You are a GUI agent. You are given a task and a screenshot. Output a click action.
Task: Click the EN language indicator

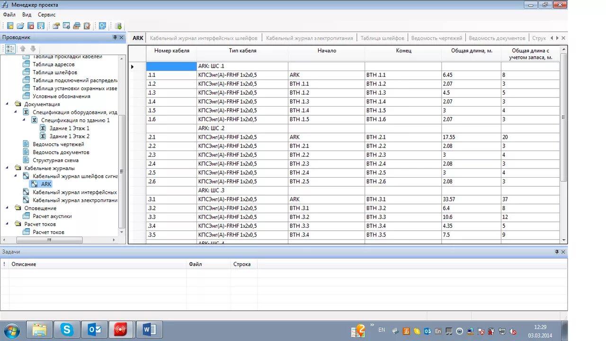coord(382,330)
